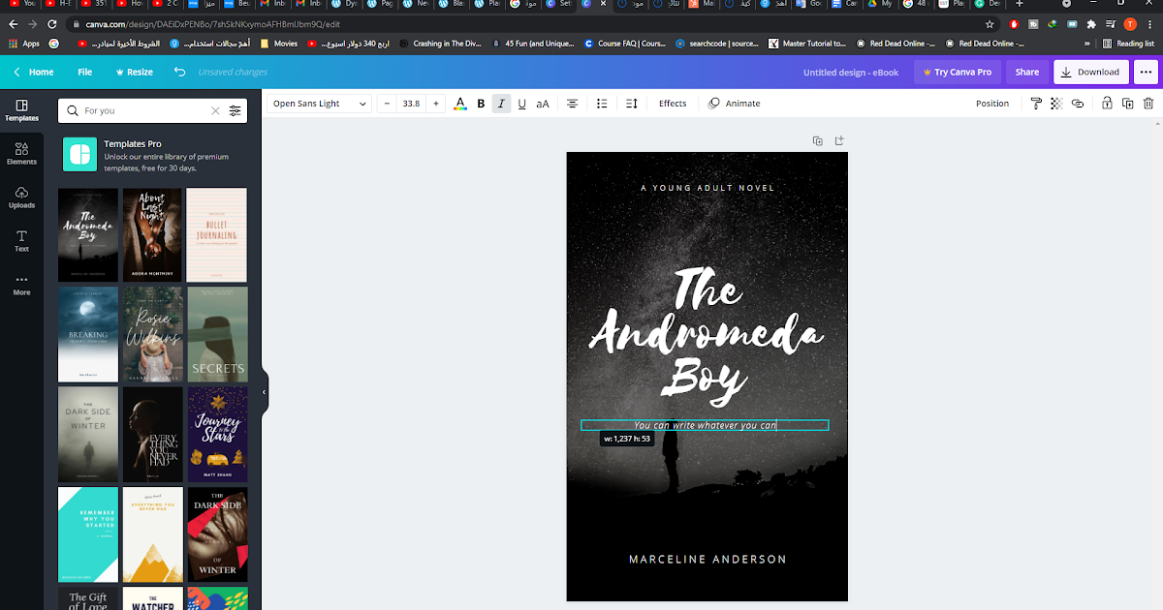The image size is (1163, 610).
Task: Open text color picker
Action: [460, 104]
